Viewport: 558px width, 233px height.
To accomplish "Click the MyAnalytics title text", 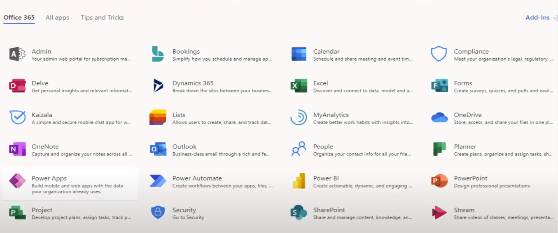I will [331, 115].
